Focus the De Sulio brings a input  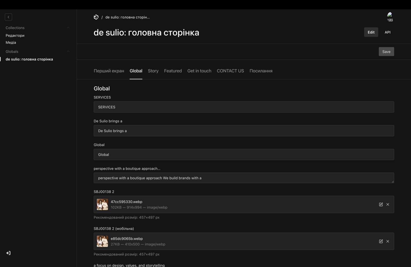244,131
